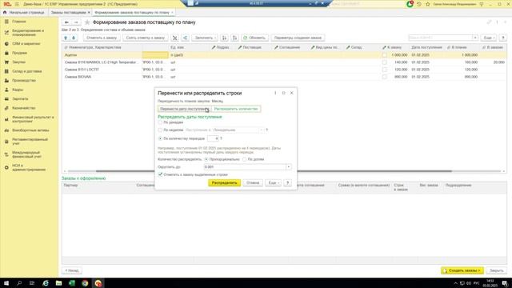Click the table horizontal scrollbar
Image resolution: width=512 pixels, height=288 pixels.
[x=274, y=171]
